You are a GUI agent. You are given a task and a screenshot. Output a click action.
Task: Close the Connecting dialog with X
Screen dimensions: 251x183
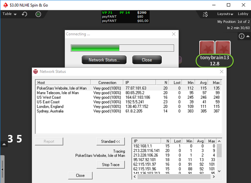pyautogui.click(x=174, y=34)
